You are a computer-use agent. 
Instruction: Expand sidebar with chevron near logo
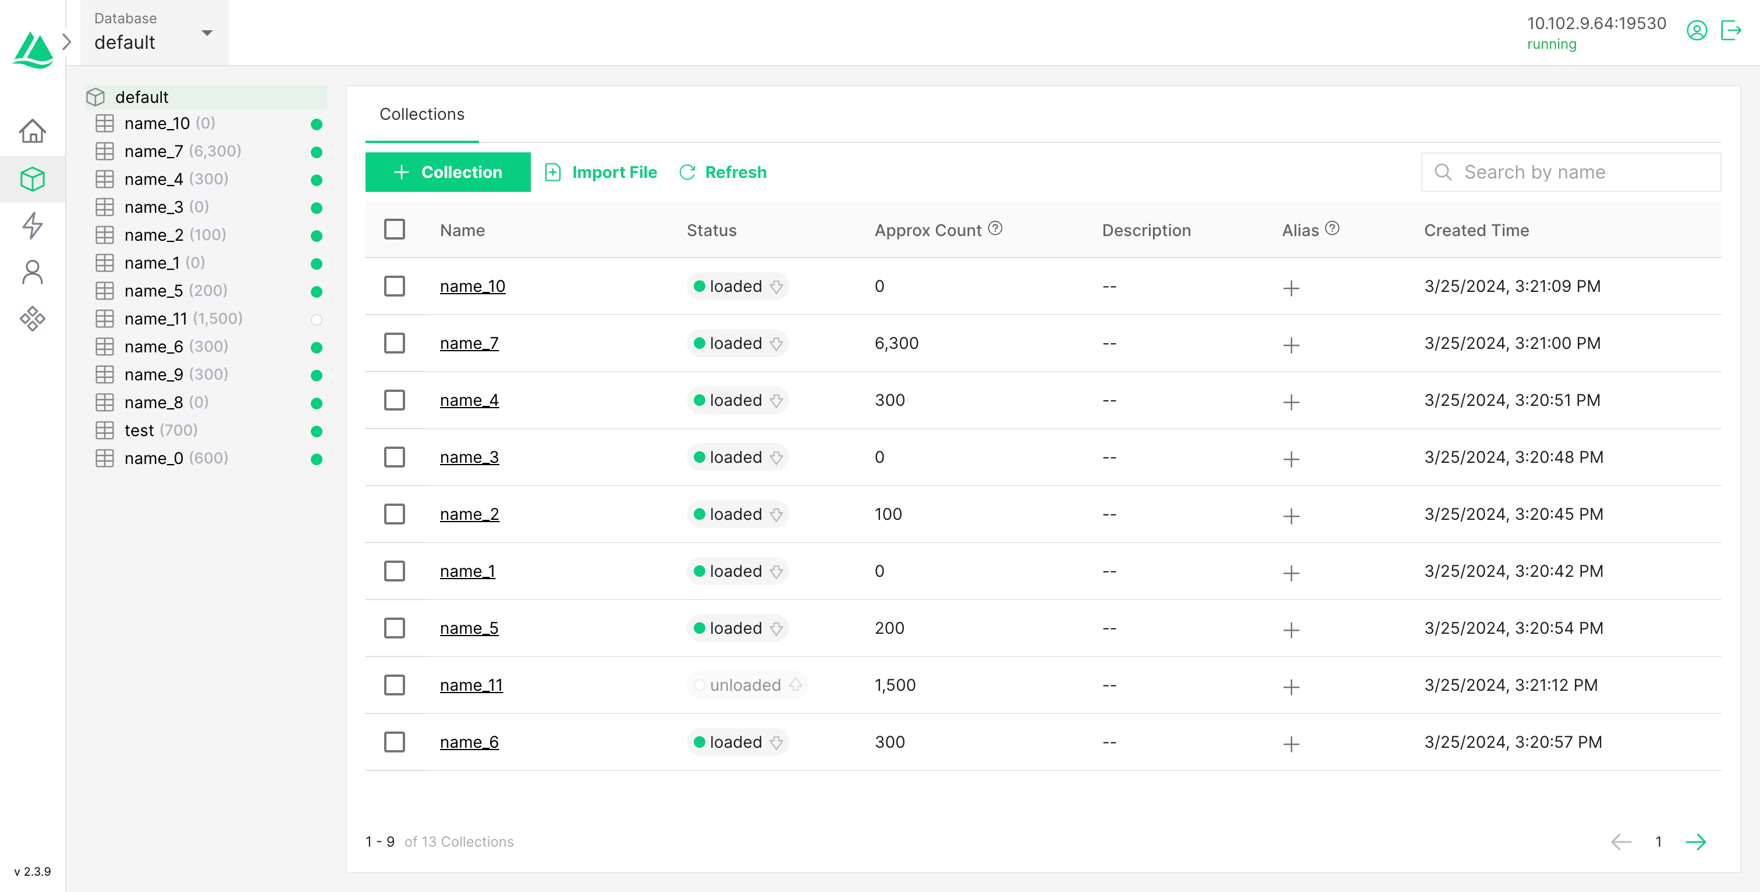coord(66,42)
